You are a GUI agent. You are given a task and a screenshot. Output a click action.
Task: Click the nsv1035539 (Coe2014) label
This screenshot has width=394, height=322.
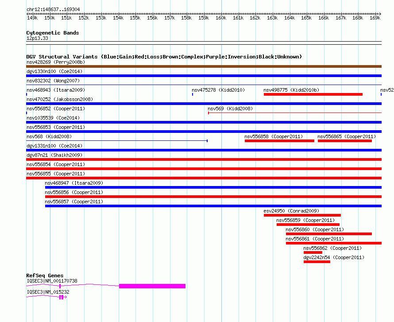pyautogui.click(x=53, y=118)
